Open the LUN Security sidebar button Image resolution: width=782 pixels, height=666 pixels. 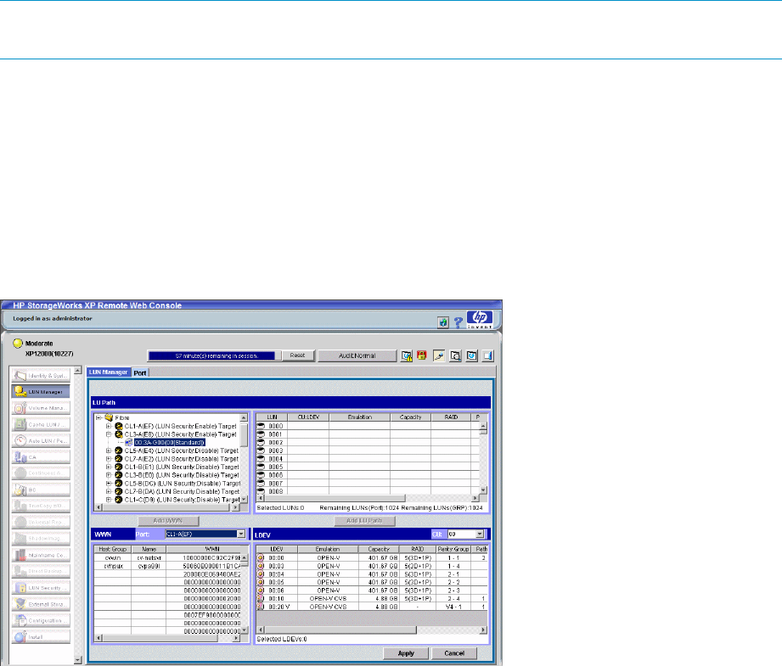41,587
